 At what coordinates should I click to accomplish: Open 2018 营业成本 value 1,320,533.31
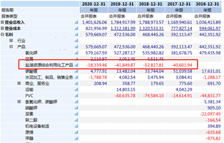click(152, 29)
